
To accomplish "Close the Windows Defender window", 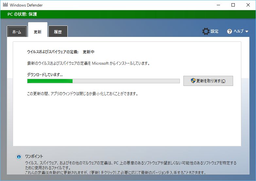I will (x=248, y=5).
